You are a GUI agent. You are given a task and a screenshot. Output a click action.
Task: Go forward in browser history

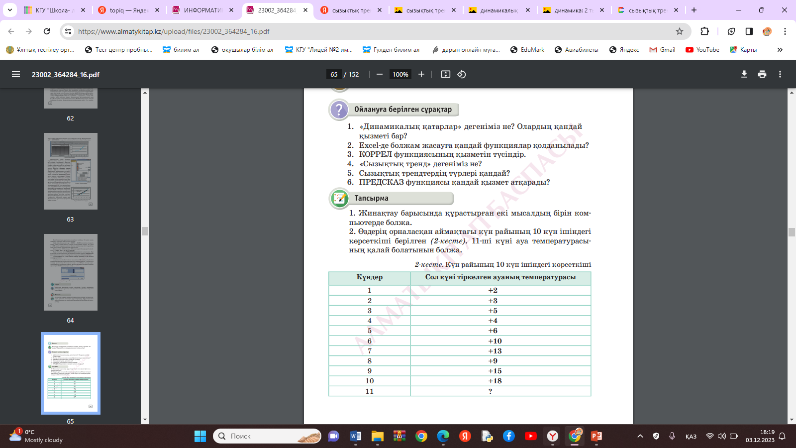[x=29, y=31]
